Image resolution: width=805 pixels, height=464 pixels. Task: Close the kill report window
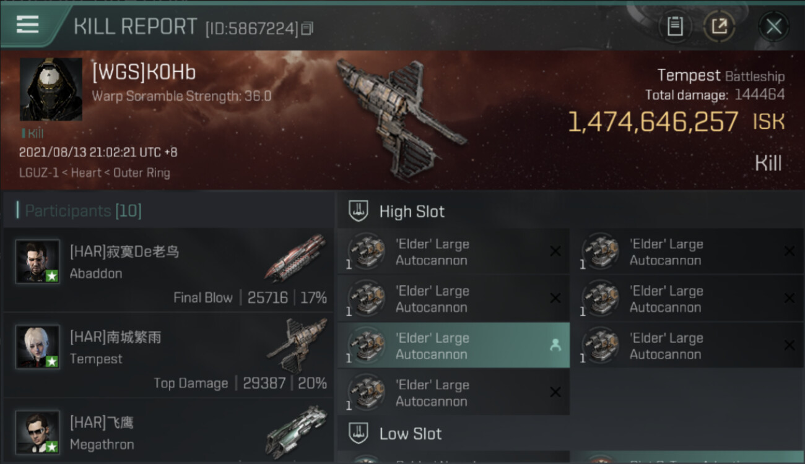click(773, 27)
